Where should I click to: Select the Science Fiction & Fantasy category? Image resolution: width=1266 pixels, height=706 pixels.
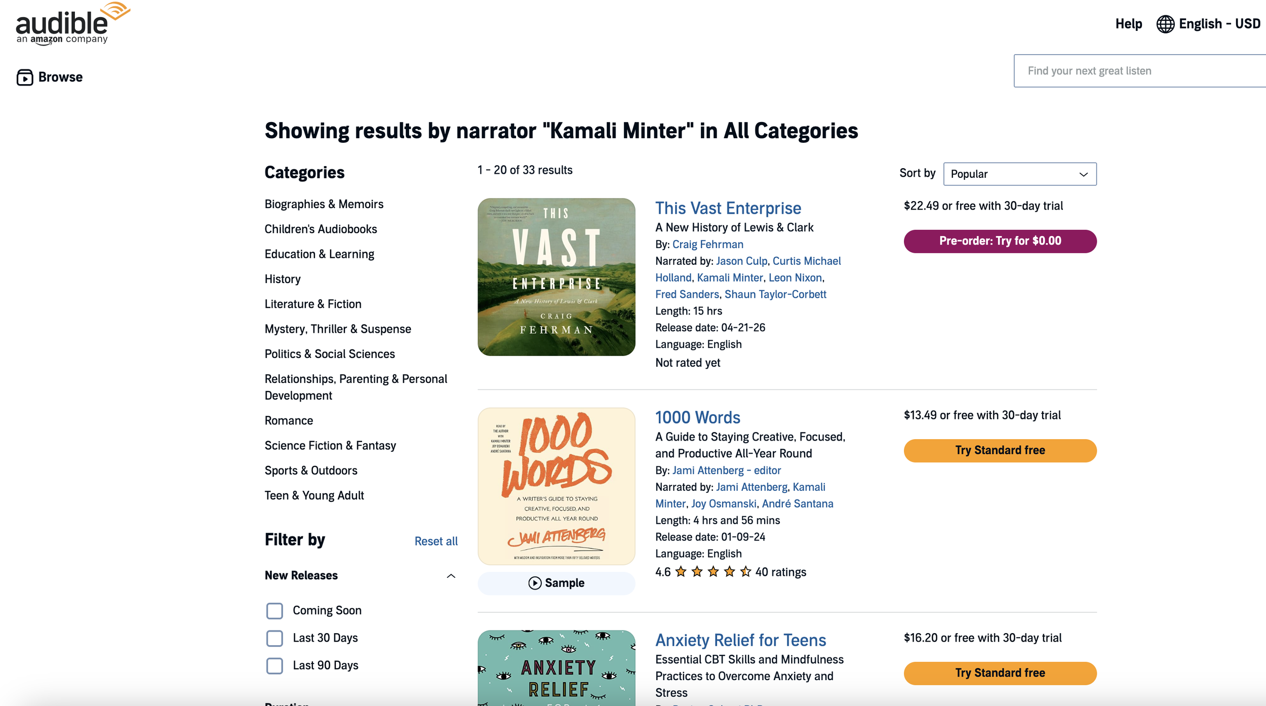coord(330,446)
